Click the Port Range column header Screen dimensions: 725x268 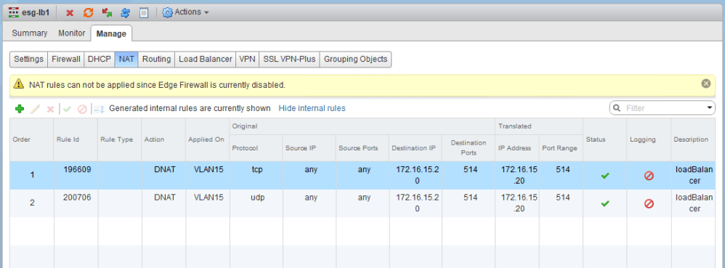(561, 148)
